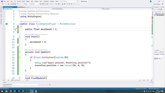Open File Explorer from taskbar
This screenshot has height=93, width=165.
[6, 91]
